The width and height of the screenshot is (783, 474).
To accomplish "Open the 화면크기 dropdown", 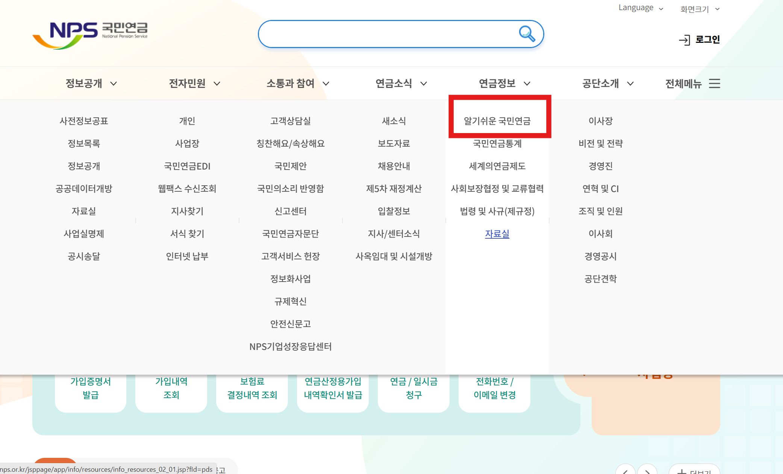I will [x=700, y=9].
